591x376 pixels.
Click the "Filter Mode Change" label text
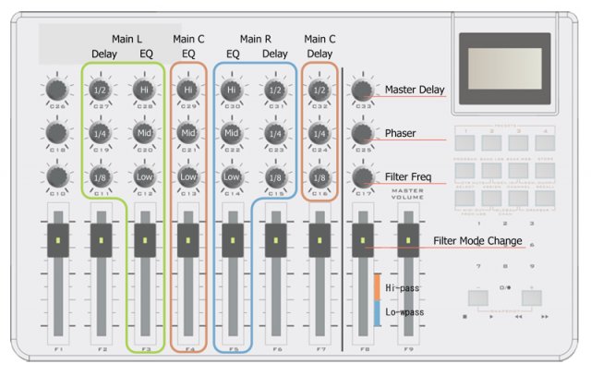(x=477, y=240)
